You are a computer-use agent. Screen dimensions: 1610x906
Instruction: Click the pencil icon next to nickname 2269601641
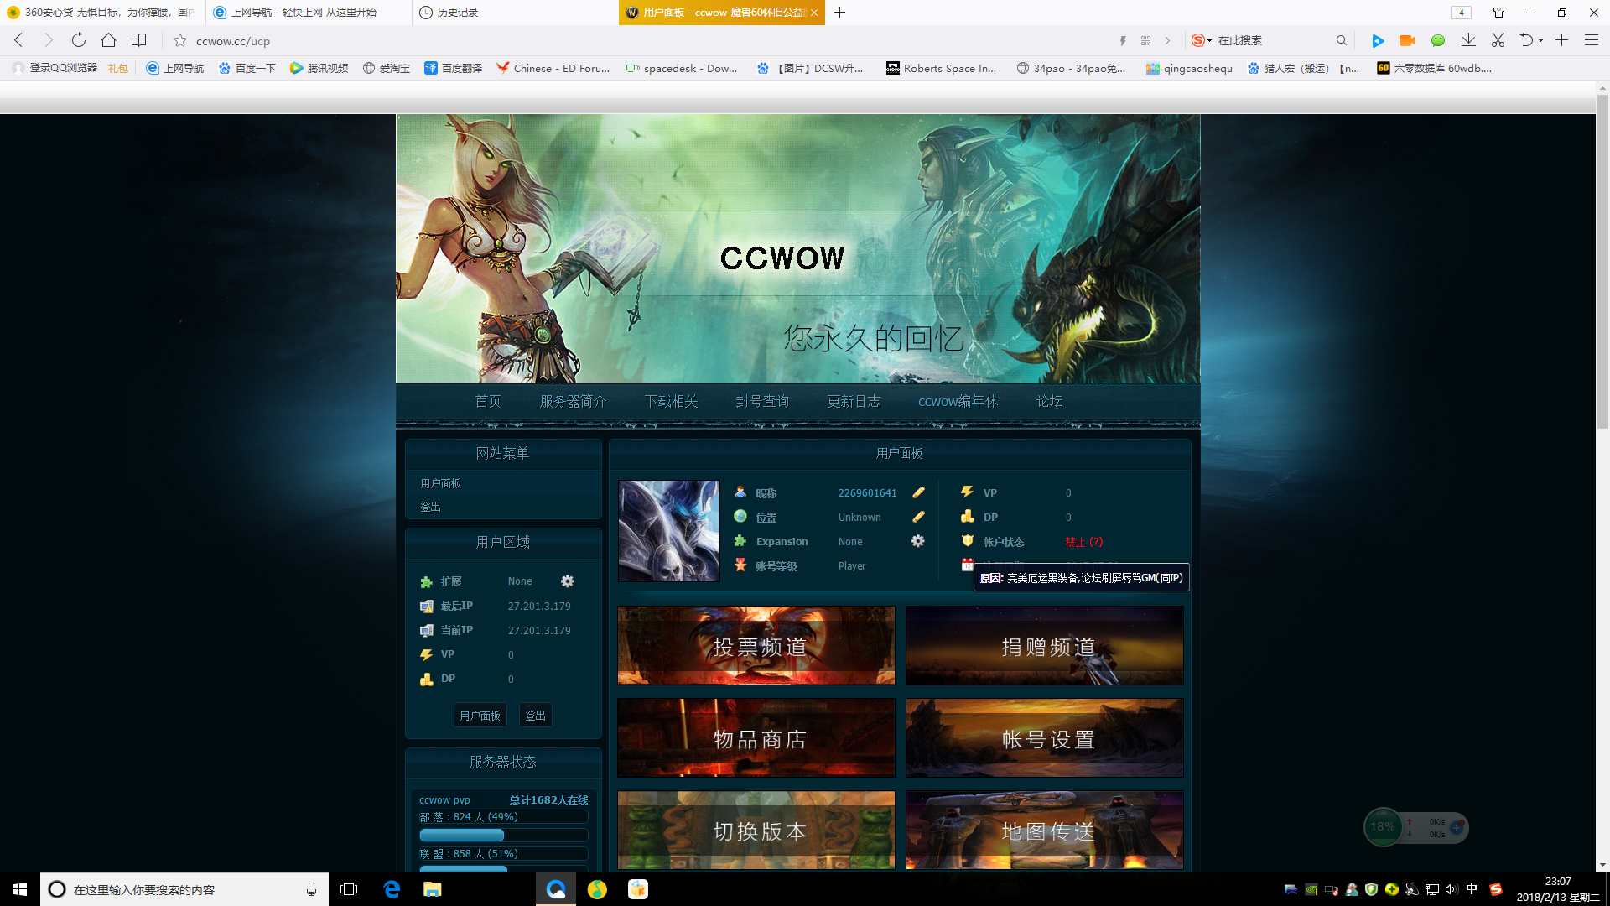pos(918,493)
